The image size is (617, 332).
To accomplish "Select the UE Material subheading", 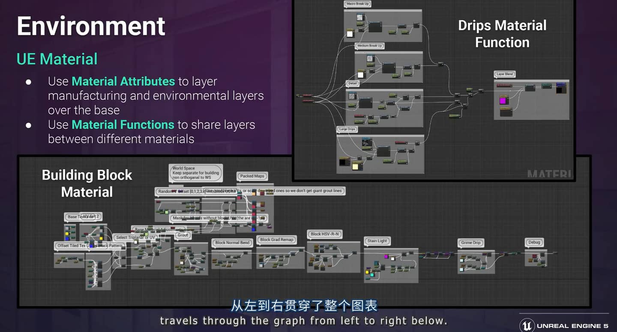I will coord(57,59).
